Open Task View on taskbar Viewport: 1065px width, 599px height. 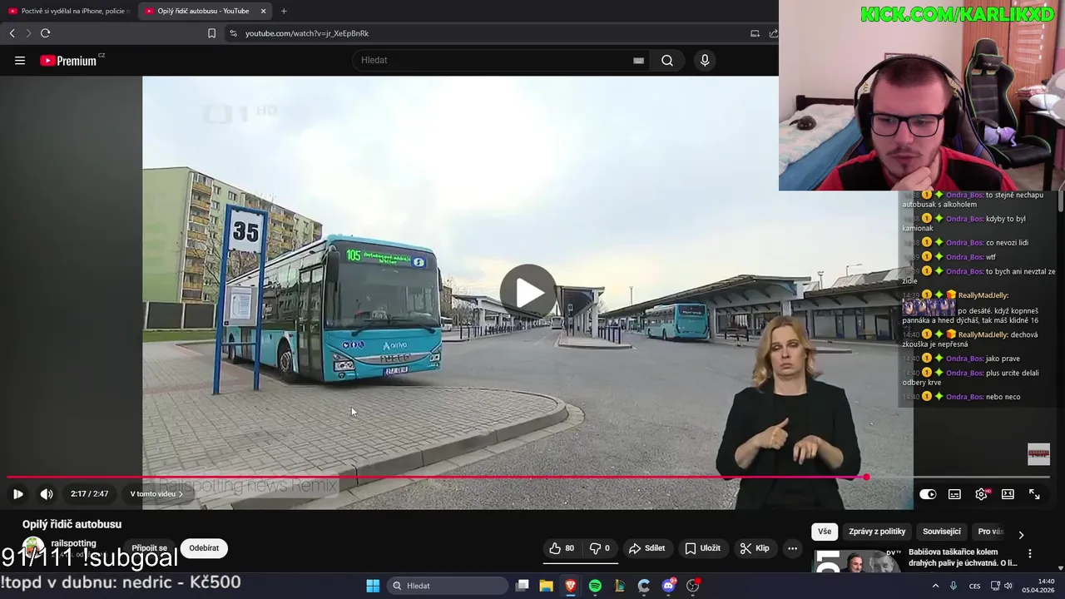click(x=523, y=586)
